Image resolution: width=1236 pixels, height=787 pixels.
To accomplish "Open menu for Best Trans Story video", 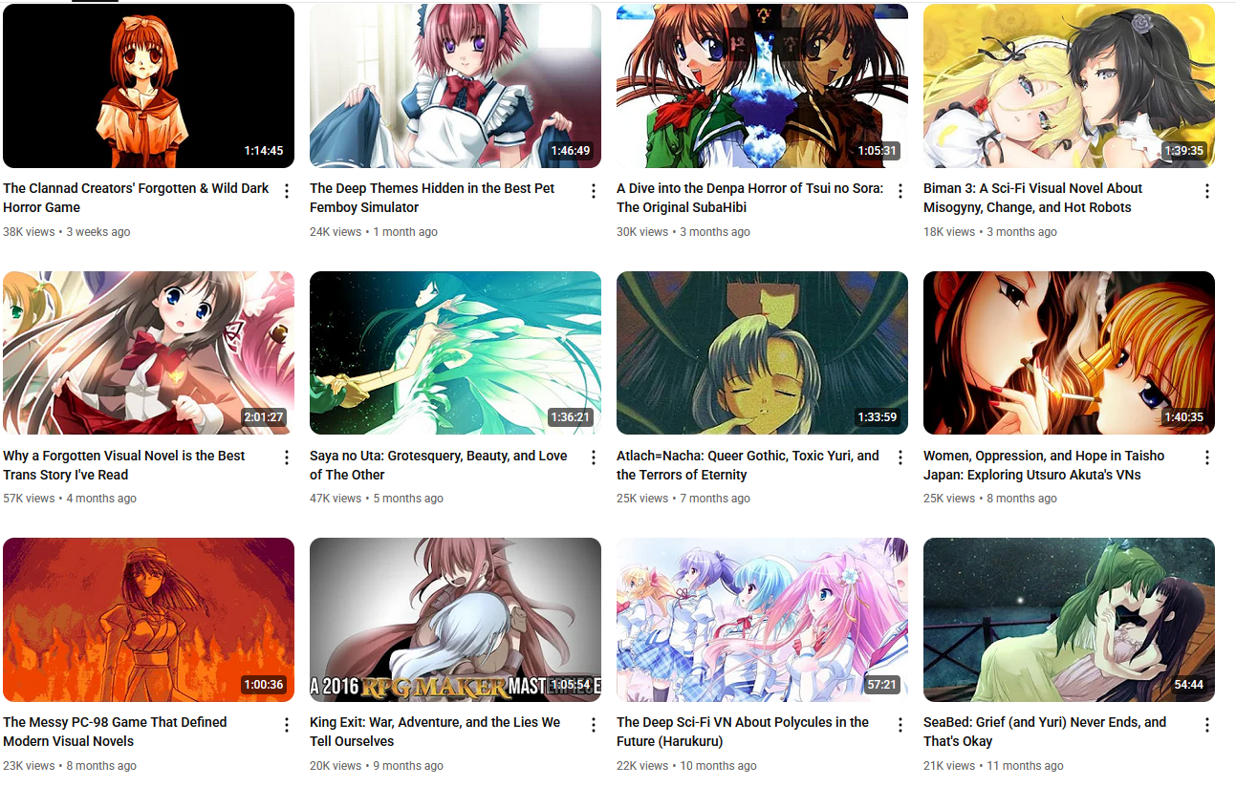I will point(286,457).
